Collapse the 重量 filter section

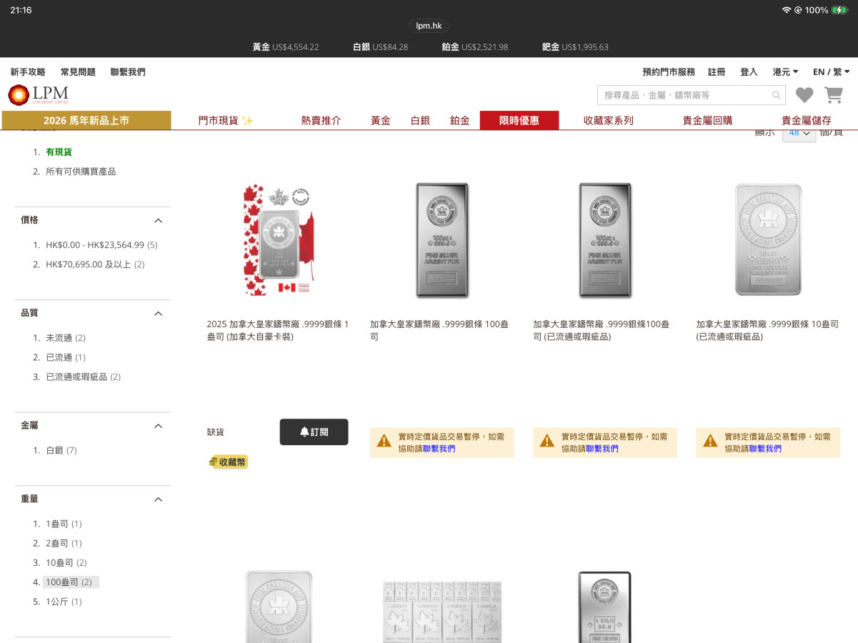coord(159,499)
